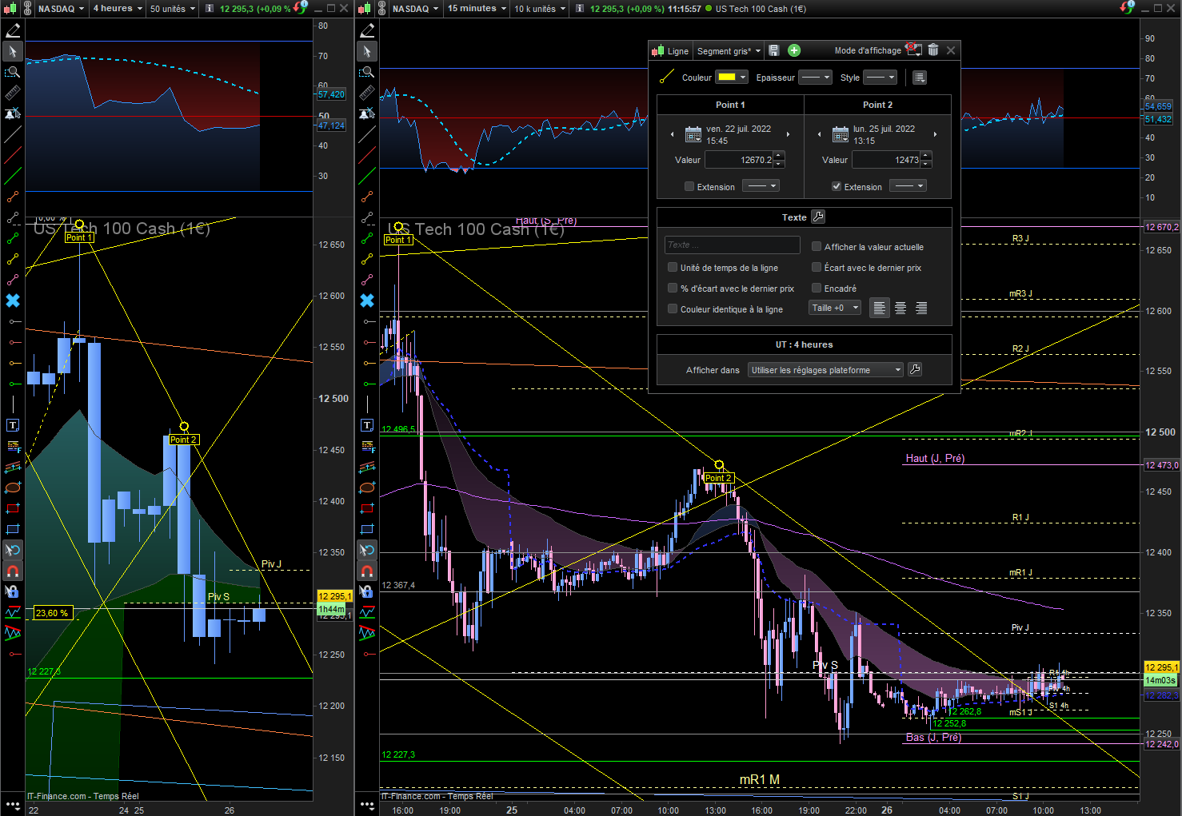Choose the yellow segment tool in left chart

click(13, 259)
